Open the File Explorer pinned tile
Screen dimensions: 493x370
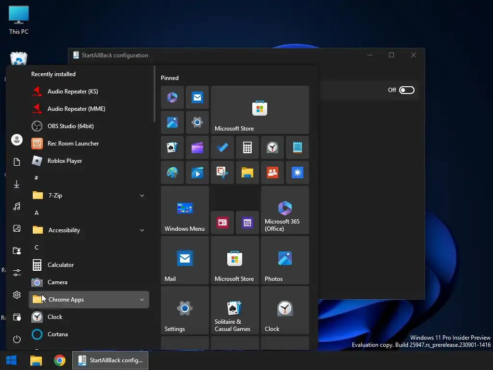pyautogui.click(x=247, y=172)
